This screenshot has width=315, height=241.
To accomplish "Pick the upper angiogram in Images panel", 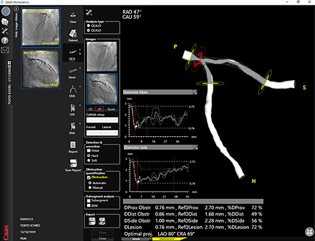I will [x=102, y=57].
